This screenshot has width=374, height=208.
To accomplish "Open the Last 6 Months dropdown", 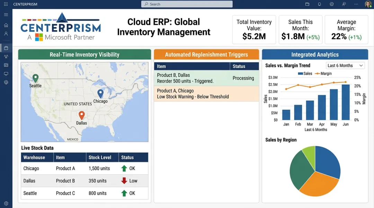I will click(x=345, y=66).
